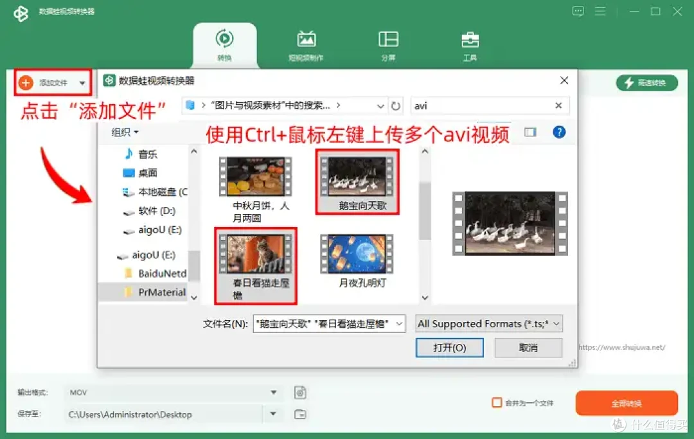The height and width of the screenshot is (439, 694).
Task: Open the feedback message icon in title bar
Action: pos(578,11)
